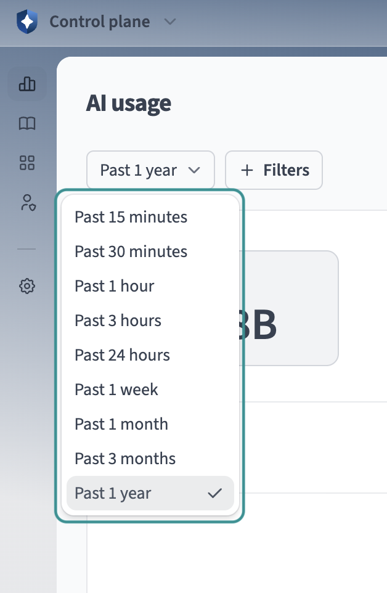This screenshot has width=387, height=593.
Task: Open the grid apps icon in sidebar
Action: tap(27, 163)
